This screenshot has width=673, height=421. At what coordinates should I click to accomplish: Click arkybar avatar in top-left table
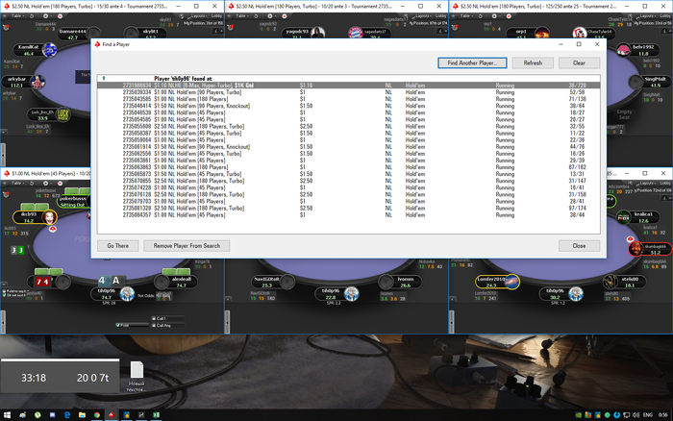[x=37, y=82]
